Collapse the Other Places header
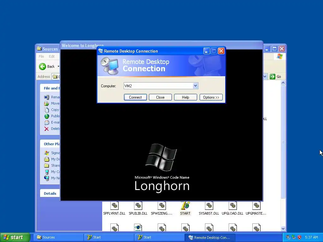Image resolution: width=323 pixels, height=242 pixels. point(50,144)
